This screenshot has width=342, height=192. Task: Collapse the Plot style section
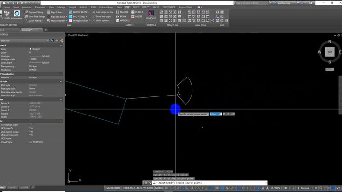(x=61, y=81)
